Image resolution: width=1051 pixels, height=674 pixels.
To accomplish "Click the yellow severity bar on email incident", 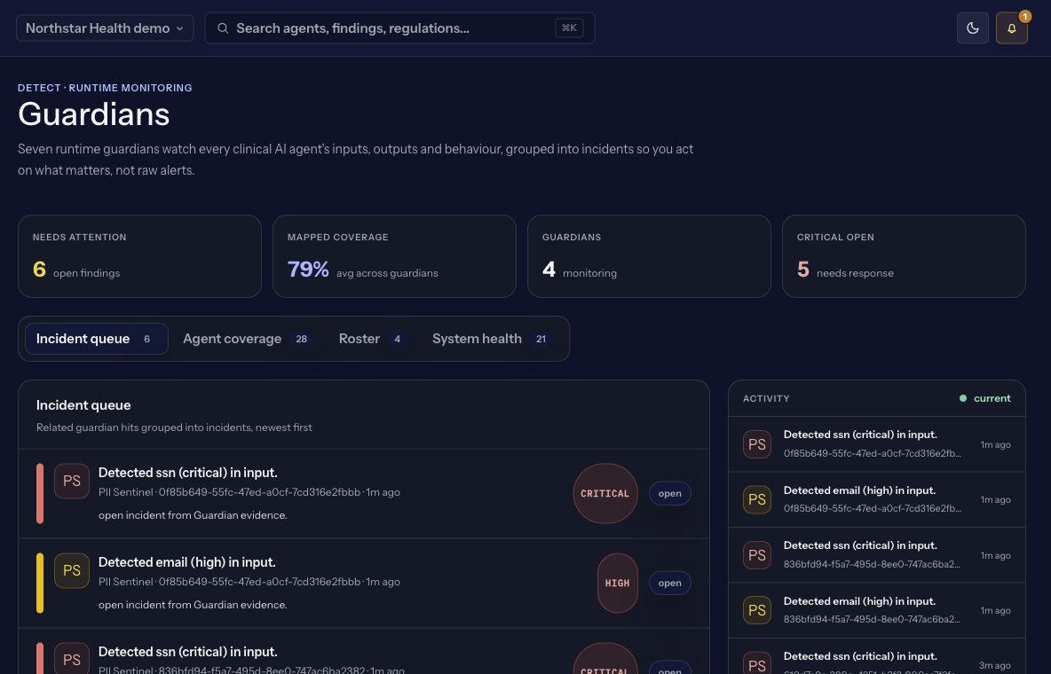I will coord(40,583).
